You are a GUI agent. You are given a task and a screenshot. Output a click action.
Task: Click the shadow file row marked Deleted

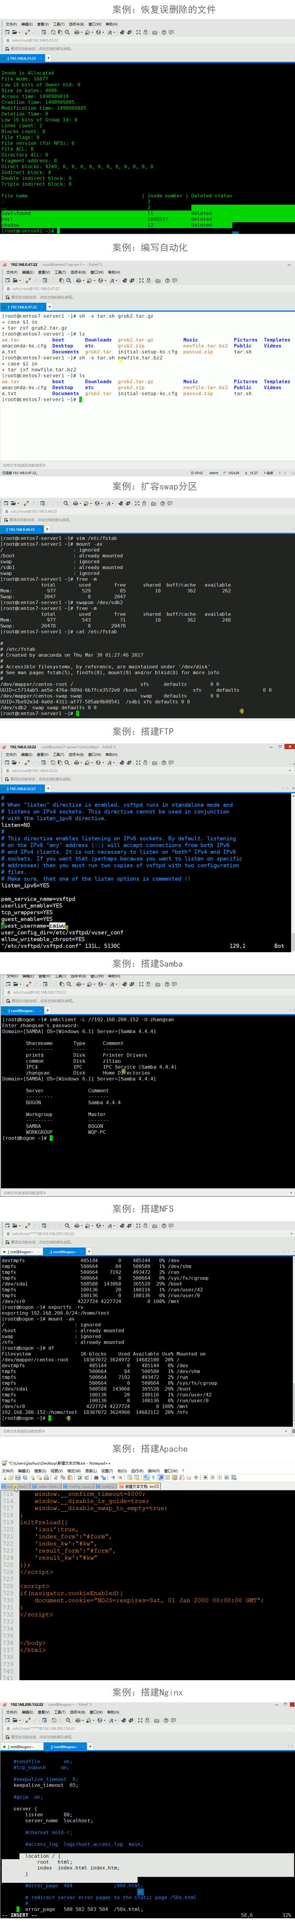coord(115,225)
